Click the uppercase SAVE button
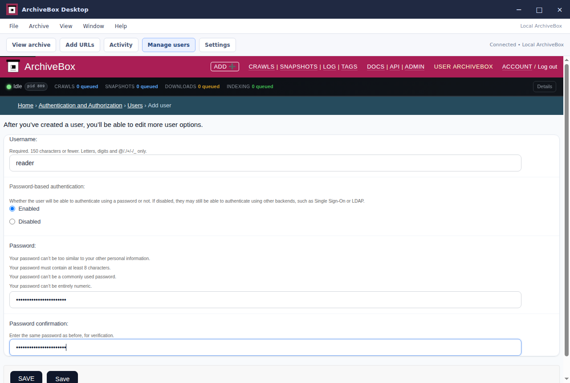Screen dimensions: 570x383 [x=26, y=378]
